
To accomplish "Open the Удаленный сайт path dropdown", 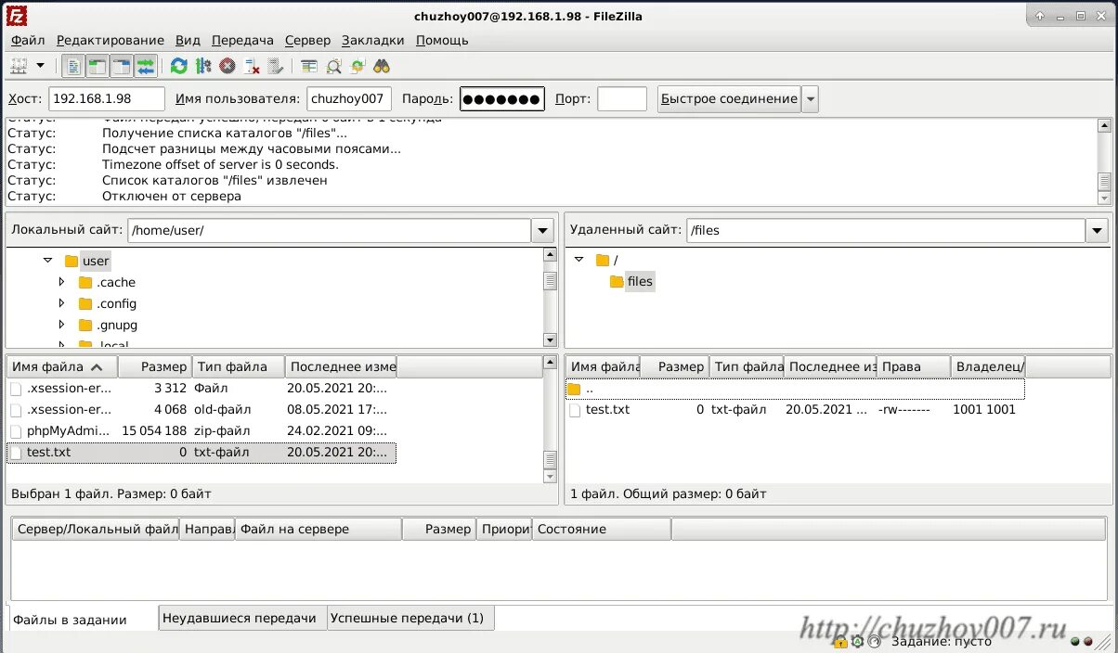I will 1097,231.
